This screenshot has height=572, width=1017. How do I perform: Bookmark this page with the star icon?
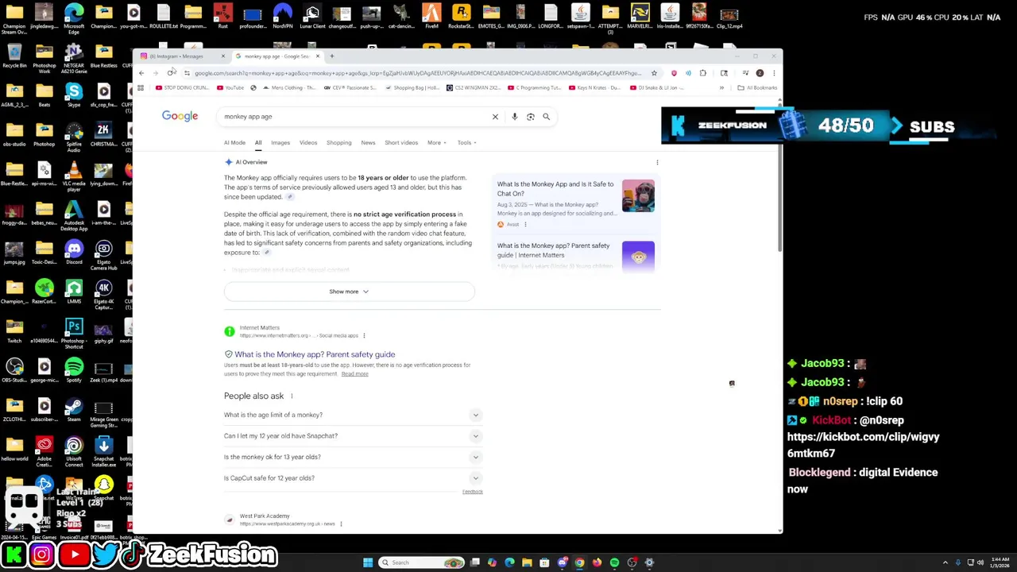[x=654, y=73]
